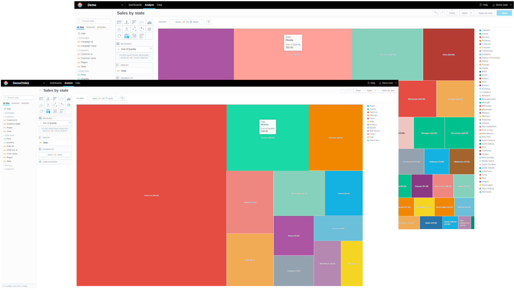Click Alabama legend swatch in Demo window

(x=480, y=30)
